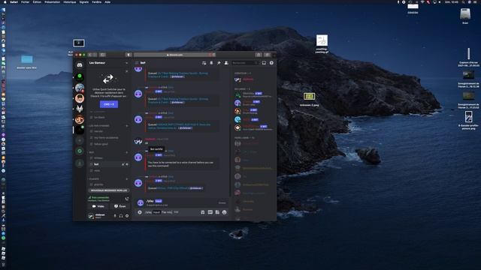The image size is (481, 270).
Task: Select the yawning gif file on desktop
Action: (322, 44)
